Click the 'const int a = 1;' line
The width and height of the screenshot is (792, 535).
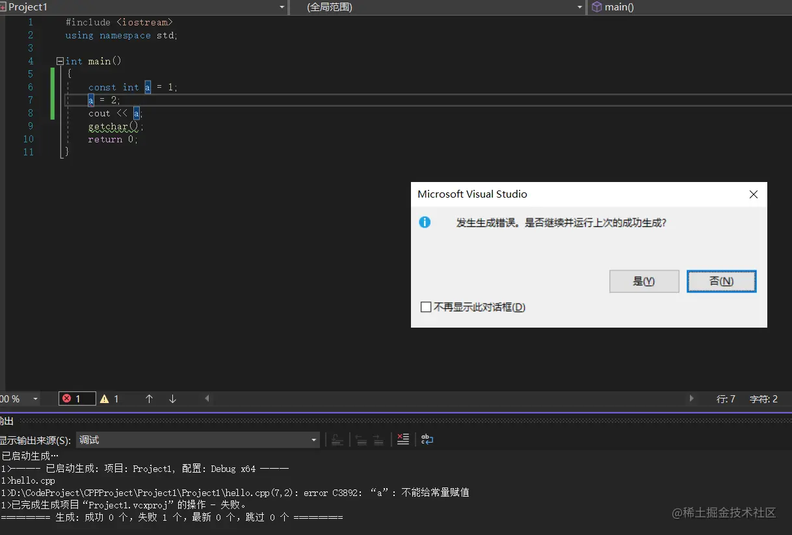coord(133,87)
